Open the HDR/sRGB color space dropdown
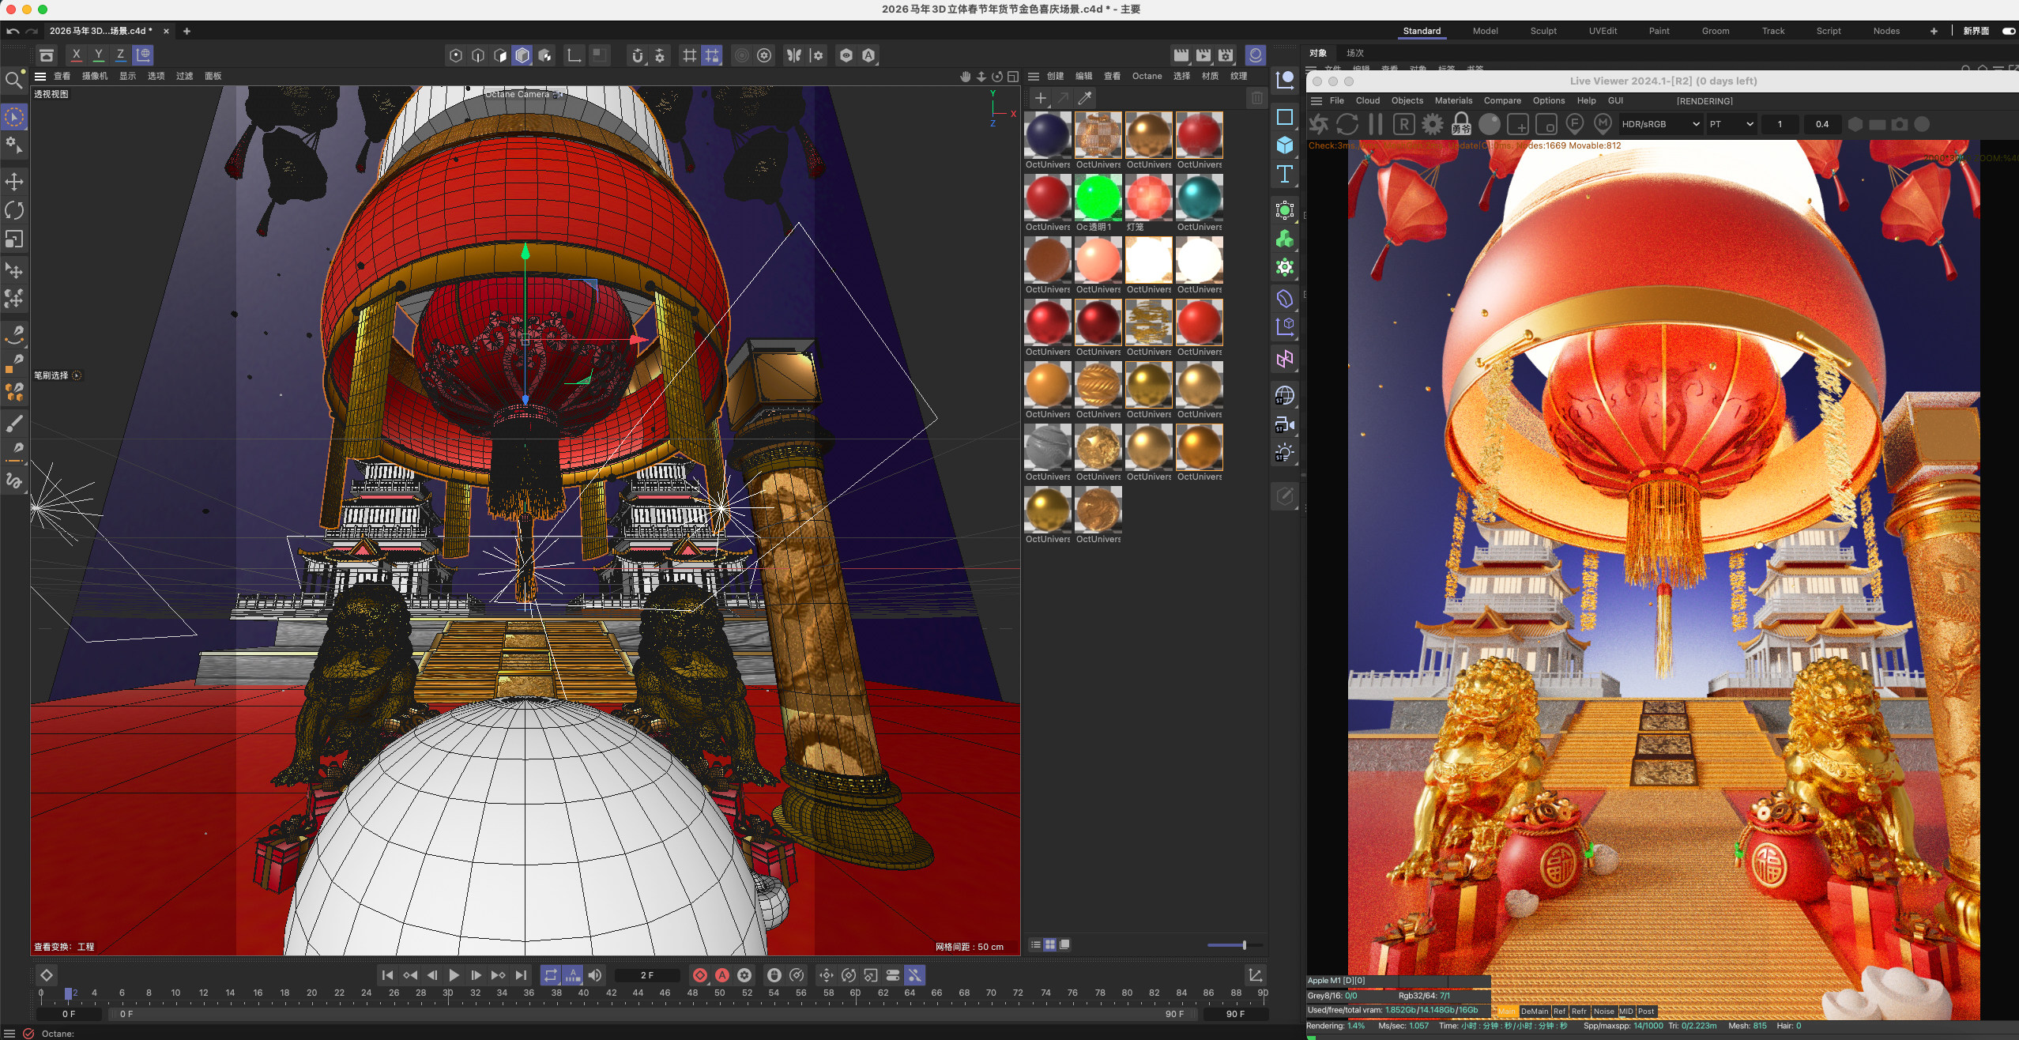2019x1040 pixels. pyautogui.click(x=1660, y=124)
